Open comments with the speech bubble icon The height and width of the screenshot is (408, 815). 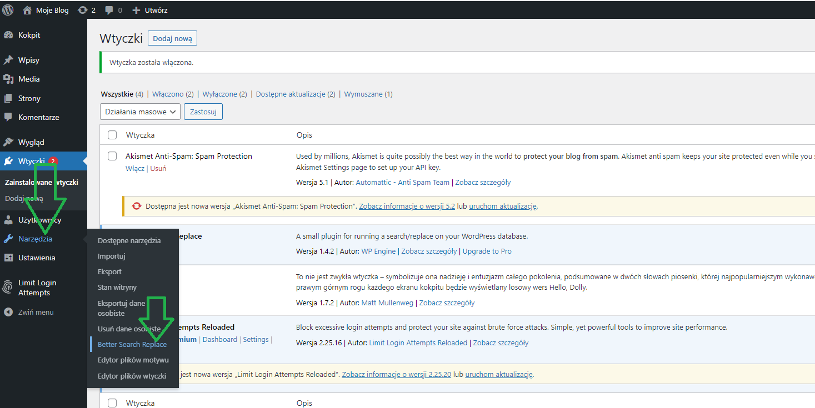pos(109,9)
